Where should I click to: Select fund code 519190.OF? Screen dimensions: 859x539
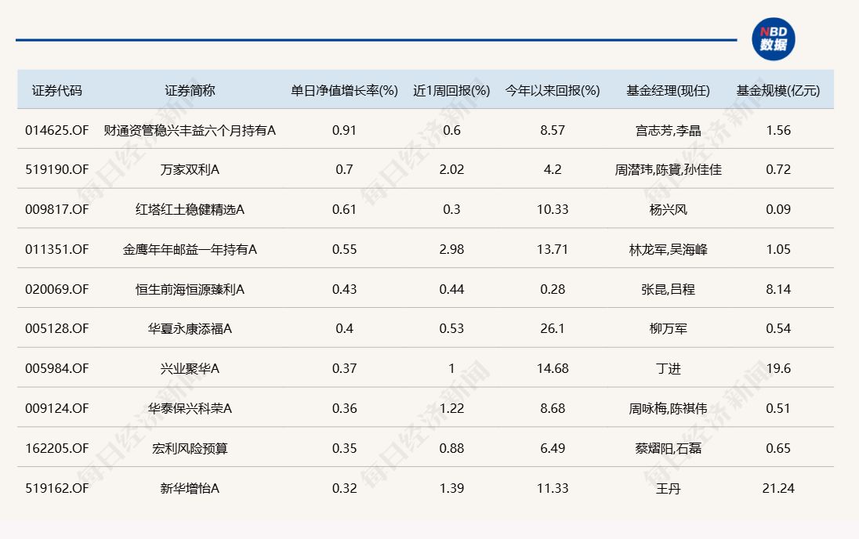point(57,170)
